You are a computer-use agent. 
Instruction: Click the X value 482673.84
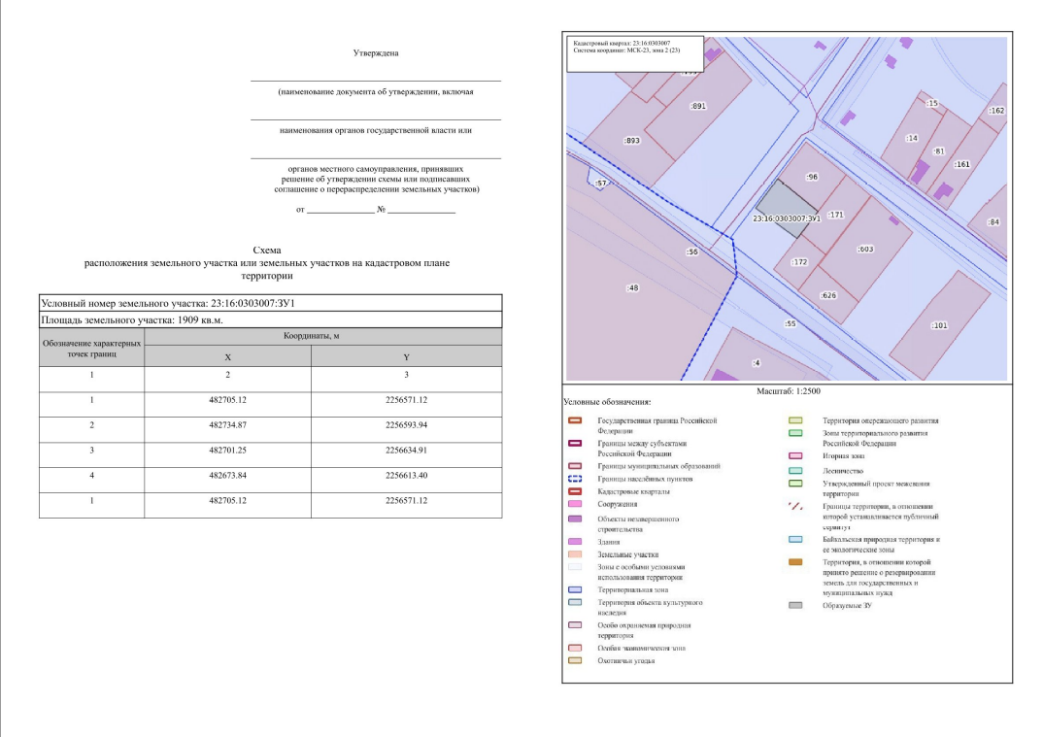pos(227,476)
